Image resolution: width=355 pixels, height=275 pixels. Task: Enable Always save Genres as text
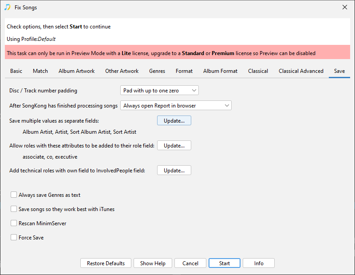pyautogui.click(x=14, y=195)
